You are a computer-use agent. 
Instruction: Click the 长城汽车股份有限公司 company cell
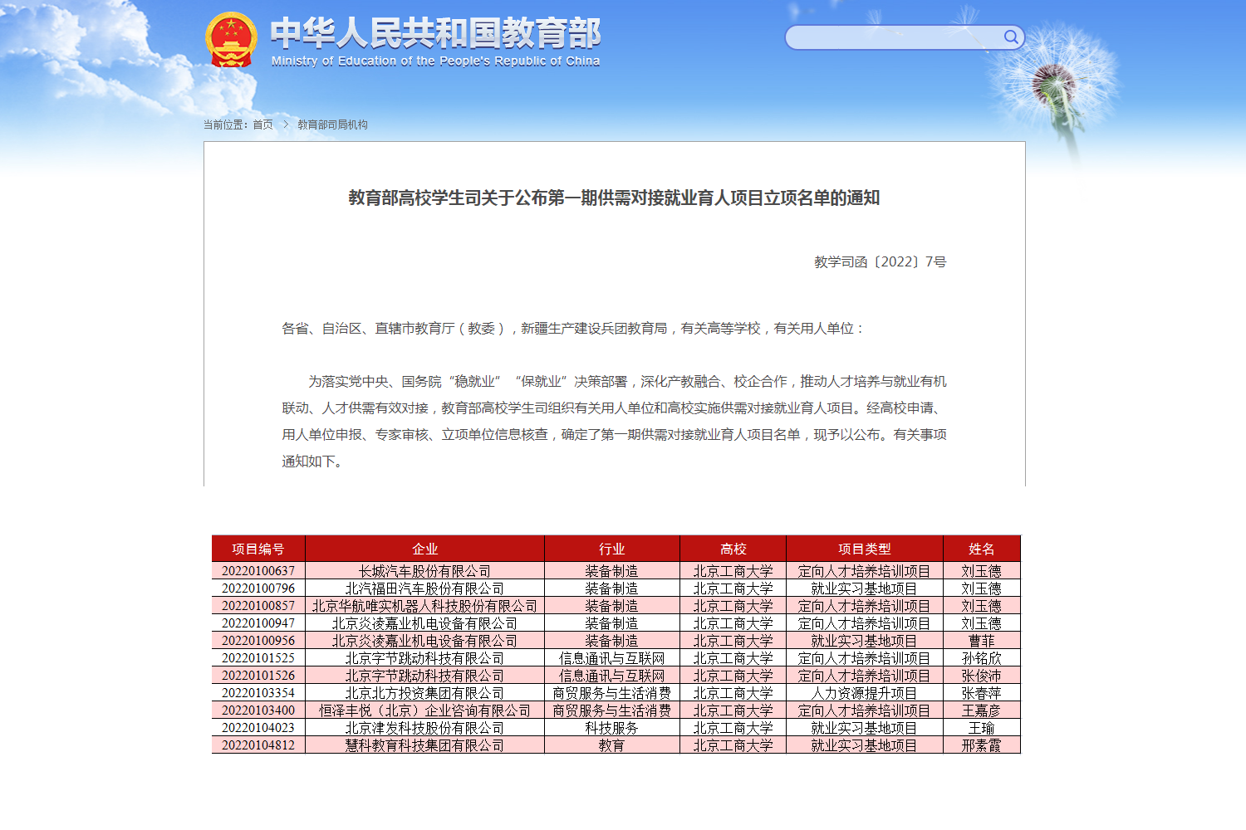click(x=424, y=571)
